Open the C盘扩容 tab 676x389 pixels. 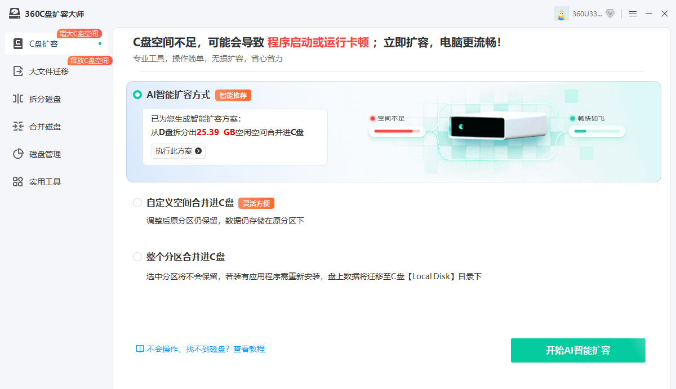pyautogui.click(x=56, y=44)
